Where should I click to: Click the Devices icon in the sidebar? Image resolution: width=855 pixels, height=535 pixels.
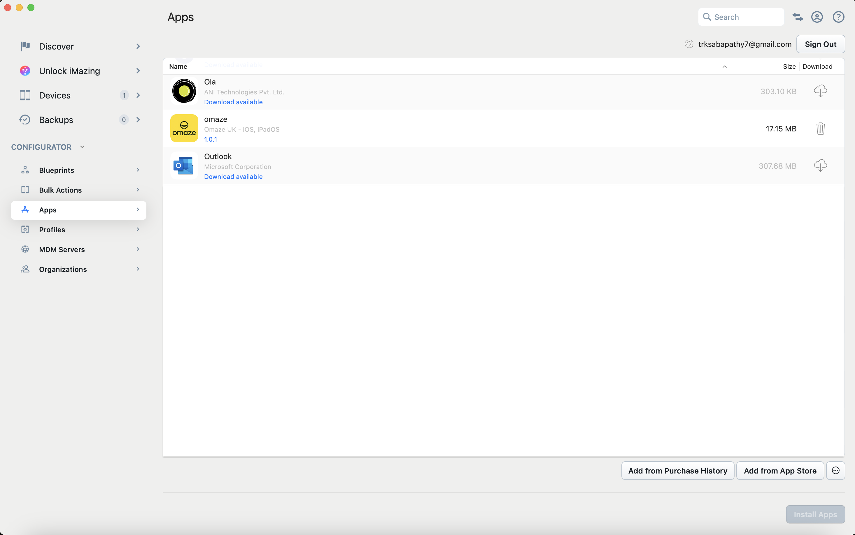[25, 95]
